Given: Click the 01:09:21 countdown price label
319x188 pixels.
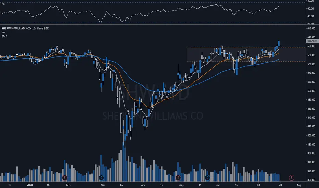Looking at the screenshot, I should tap(312, 41).
